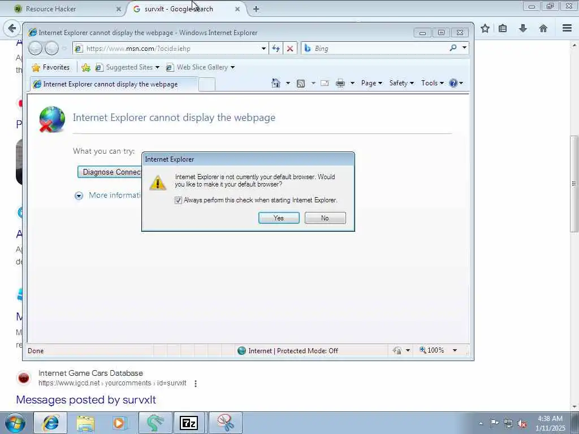The image size is (579, 434).
Task: Click the RSS feeds icon
Action: click(301, 84)
